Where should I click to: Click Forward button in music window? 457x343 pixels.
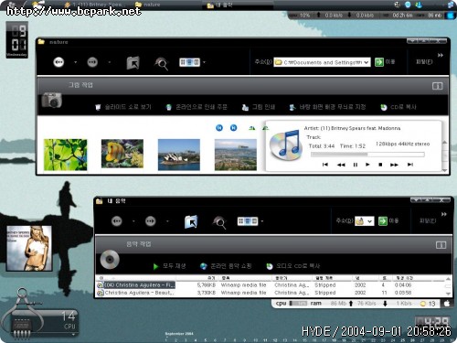(x=151, y=221)
